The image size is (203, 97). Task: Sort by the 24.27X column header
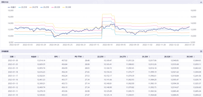tap(124, 57)
